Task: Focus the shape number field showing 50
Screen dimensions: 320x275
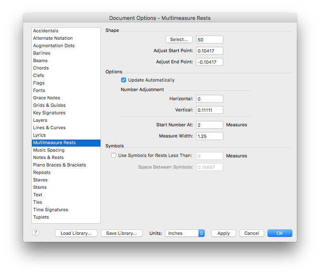Action: tap(209, 40)
